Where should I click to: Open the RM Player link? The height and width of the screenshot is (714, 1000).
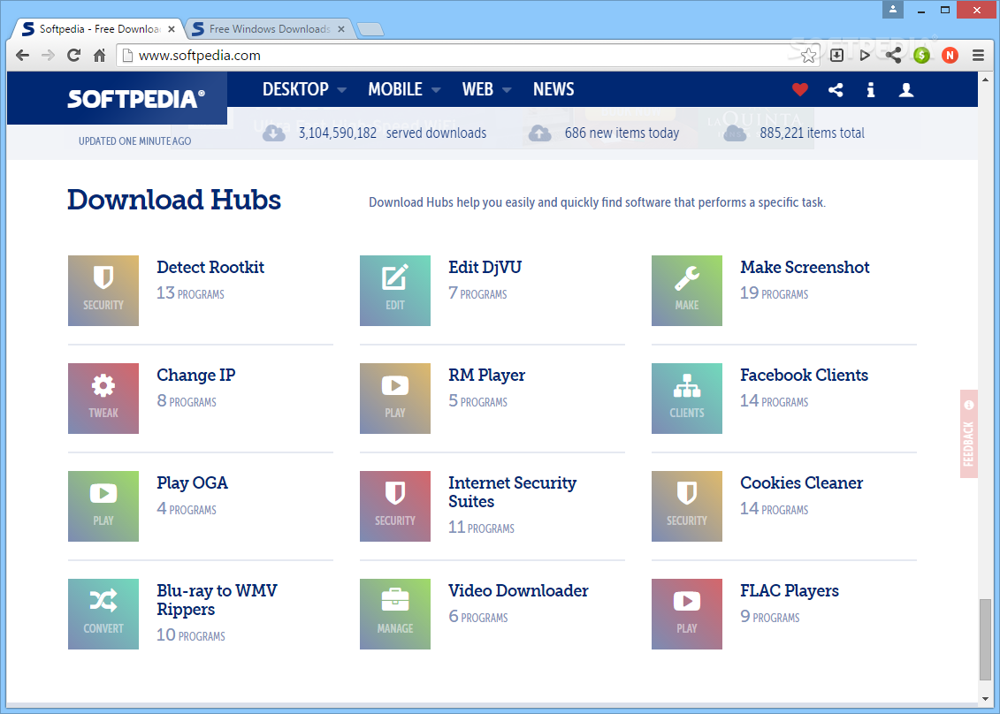[486, 375]
